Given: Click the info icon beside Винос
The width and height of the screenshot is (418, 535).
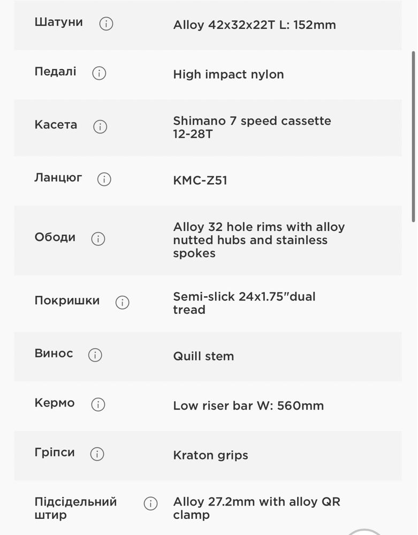Looking at the screenshot, I should (x=95, y=355).
